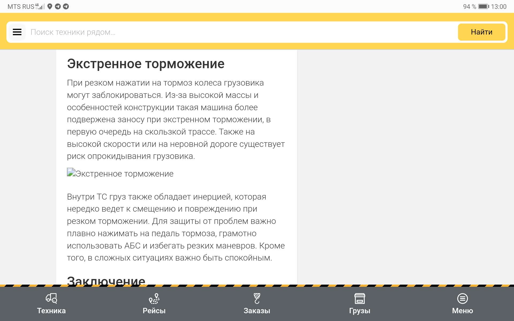
Task: Click the Заключение heading
Action: coord(106,280)
